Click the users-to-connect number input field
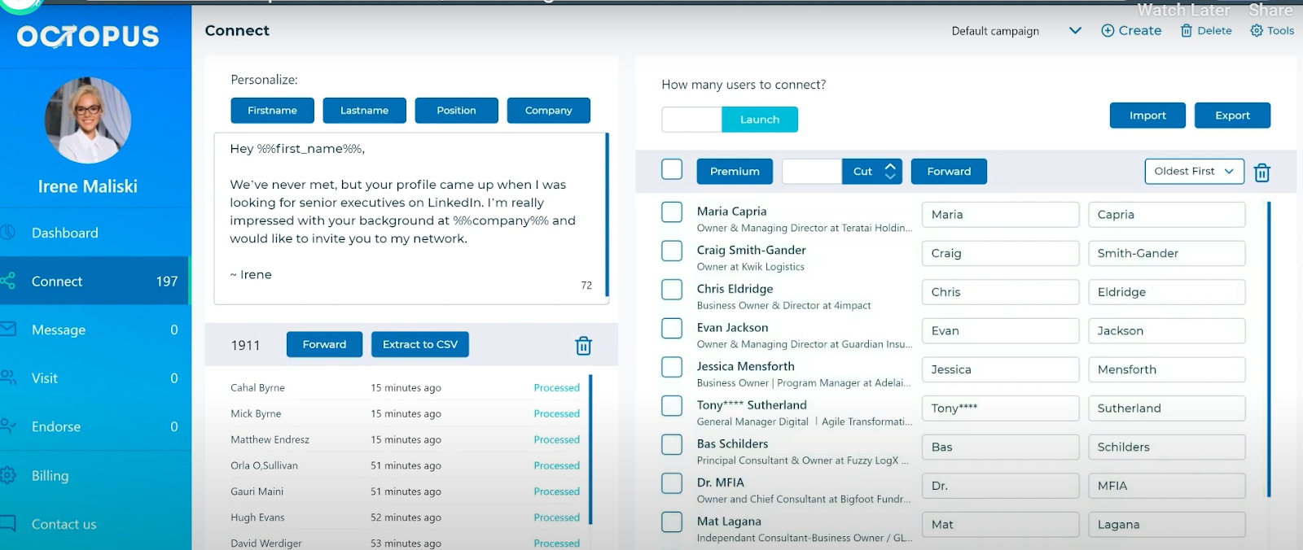The image size is (1303, 550). point(691,120)
